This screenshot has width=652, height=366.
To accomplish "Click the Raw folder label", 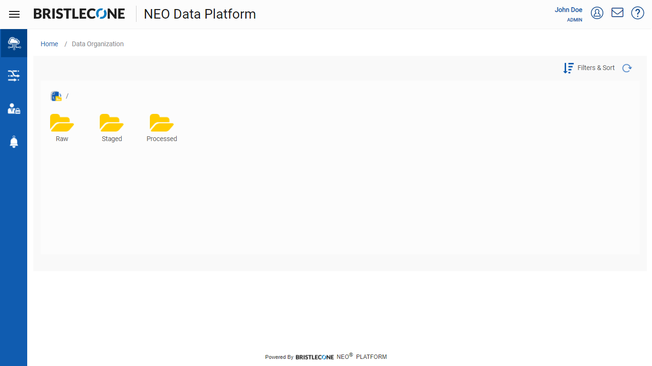I will point(62,139).
